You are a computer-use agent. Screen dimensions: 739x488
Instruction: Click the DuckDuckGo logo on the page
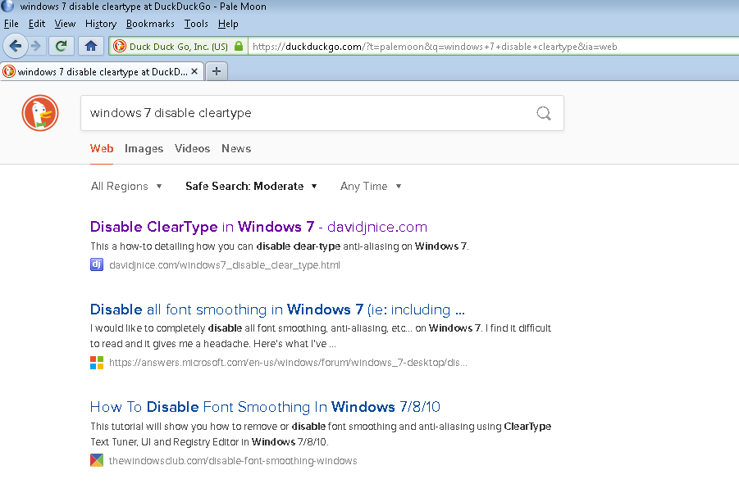tap(40, 113)
